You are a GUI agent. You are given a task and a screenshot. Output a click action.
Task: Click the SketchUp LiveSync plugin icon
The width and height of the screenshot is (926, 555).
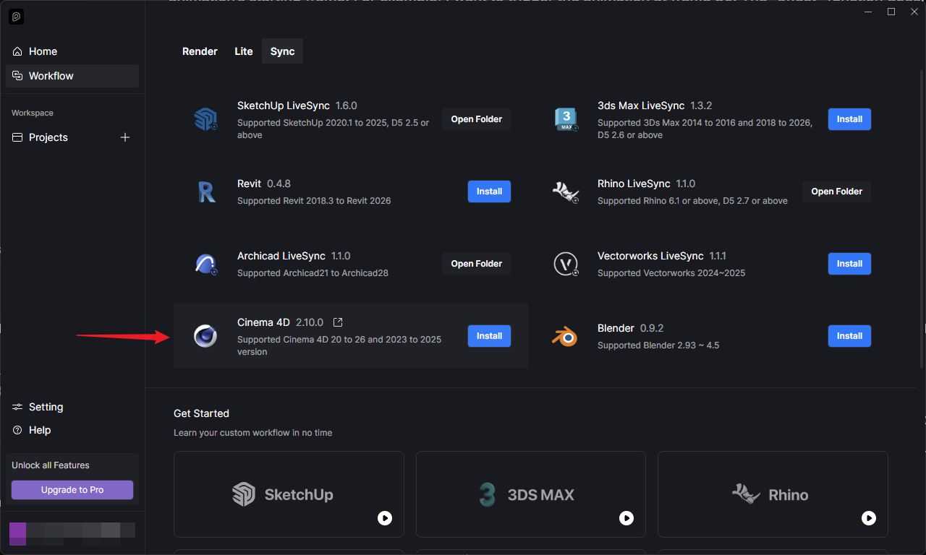coord(206,119)
